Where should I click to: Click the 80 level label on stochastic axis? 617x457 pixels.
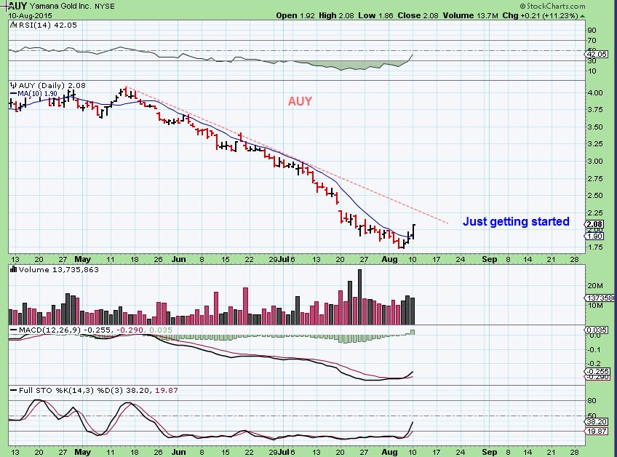point(592,401)
